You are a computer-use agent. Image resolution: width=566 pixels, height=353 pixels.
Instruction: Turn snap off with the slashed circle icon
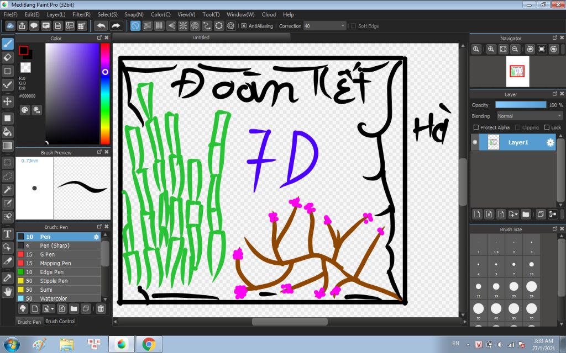click(x=135, y=26)
